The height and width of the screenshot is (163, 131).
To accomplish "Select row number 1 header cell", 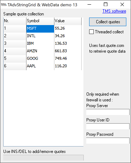I will [x=15, y=29].
